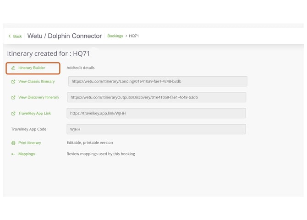Click the external-link icon beside View Classic Itinerary

click(13, 82)
